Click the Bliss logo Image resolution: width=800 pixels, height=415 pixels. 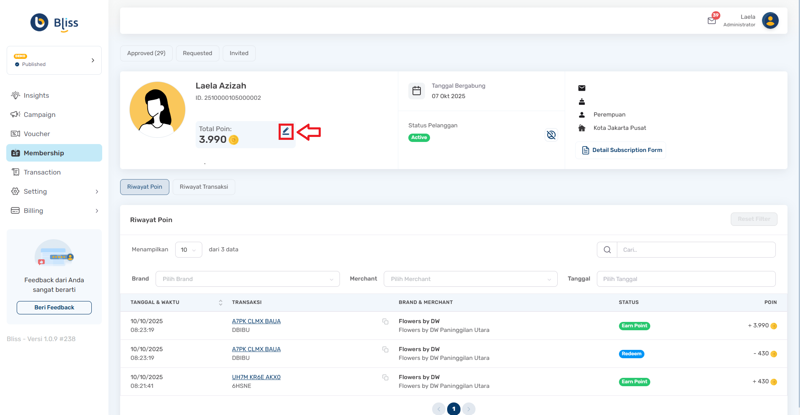coord(54,23)
